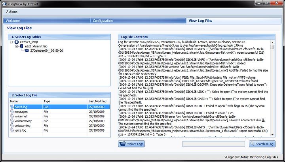Focus the log search text field
The height and width of the screenshot is (162, 285).
[214, 144]
